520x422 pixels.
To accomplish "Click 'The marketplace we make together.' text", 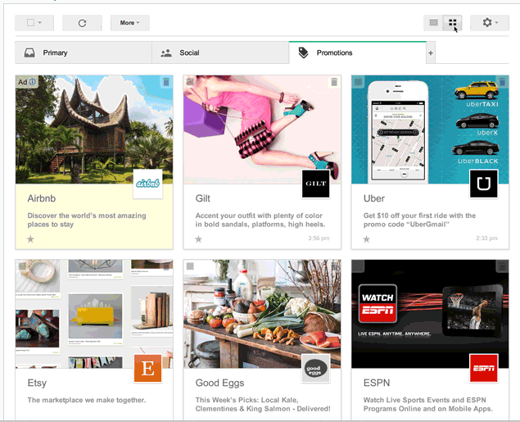I will click(x=87, y=400).
